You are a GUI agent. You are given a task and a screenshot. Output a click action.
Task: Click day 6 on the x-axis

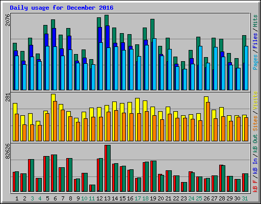click(55, 198)
